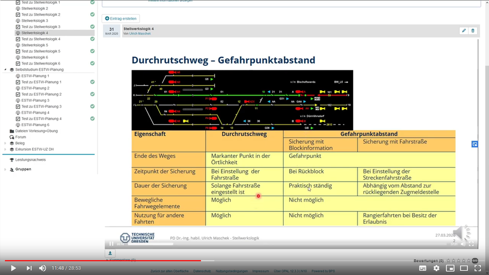
Task: Open the Forum entry
Action: tap(21, 137)
